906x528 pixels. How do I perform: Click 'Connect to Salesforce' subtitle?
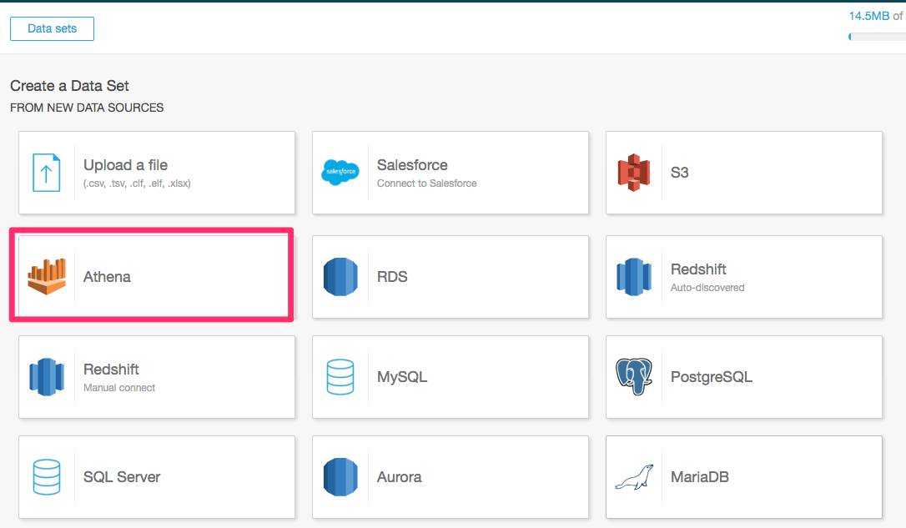pyautogui.click(x=427, y=184)
